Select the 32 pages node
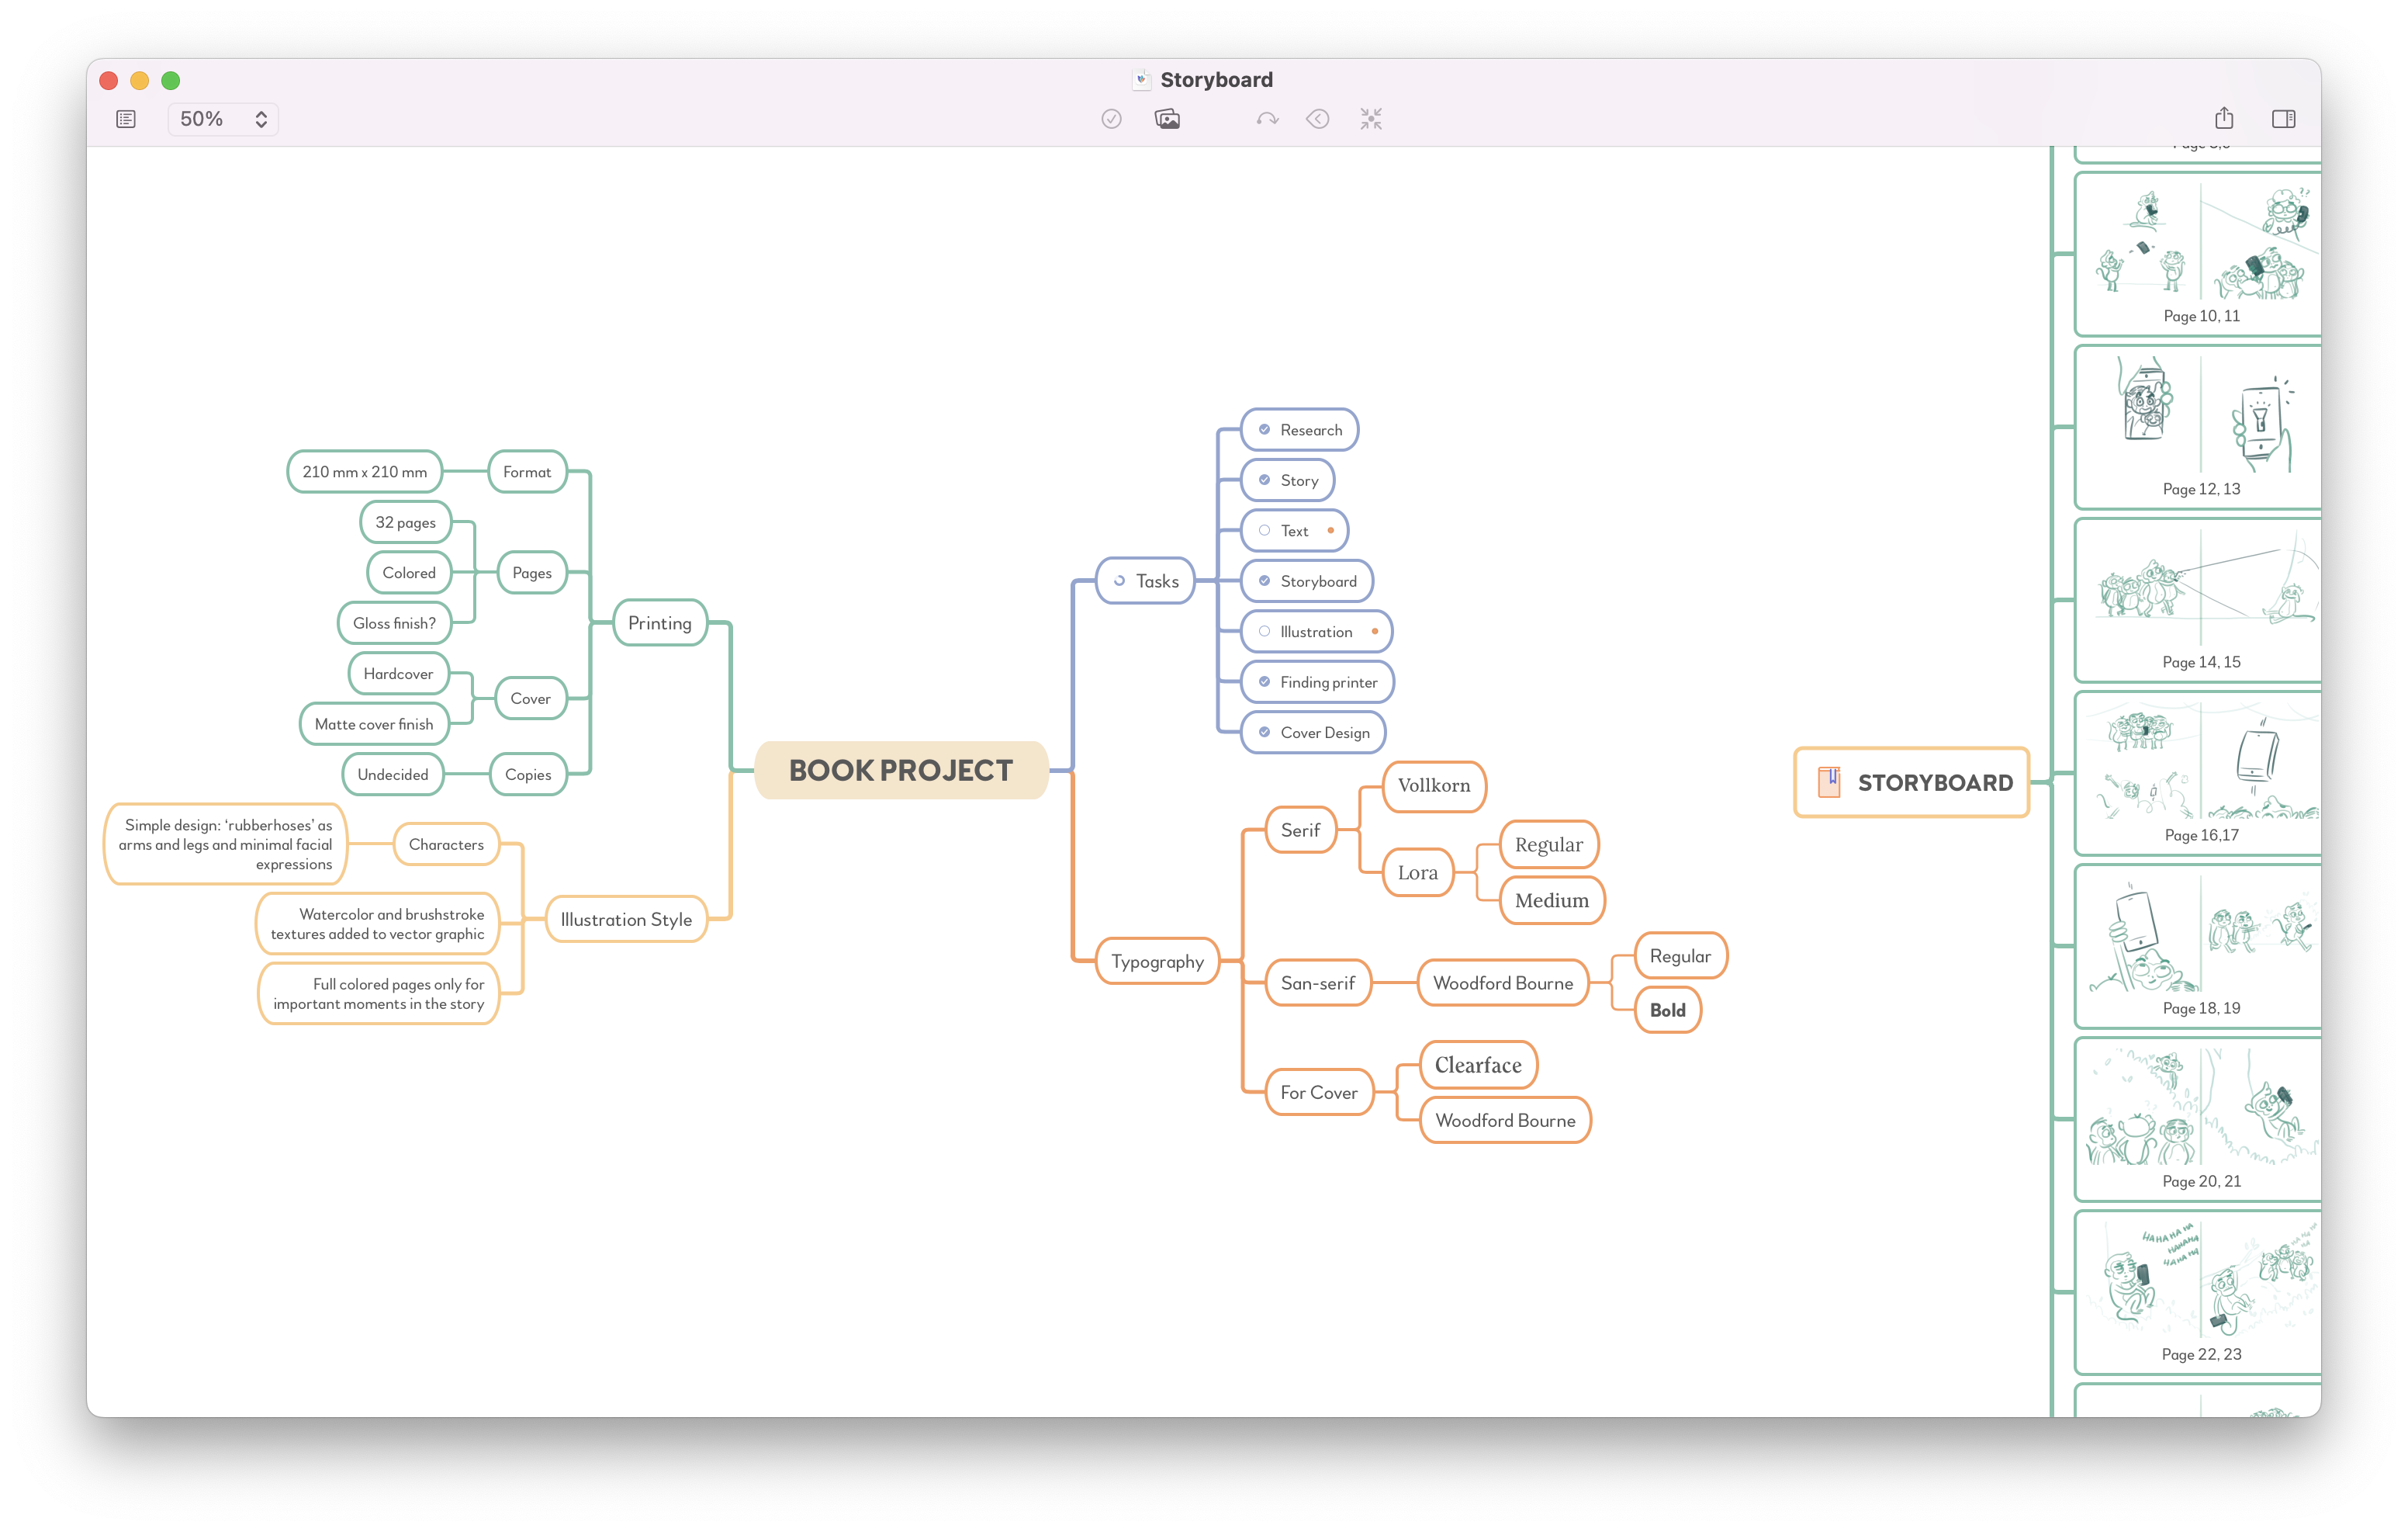The height and width of the screenshot is (1532, 2408). [x=405, y=522]
